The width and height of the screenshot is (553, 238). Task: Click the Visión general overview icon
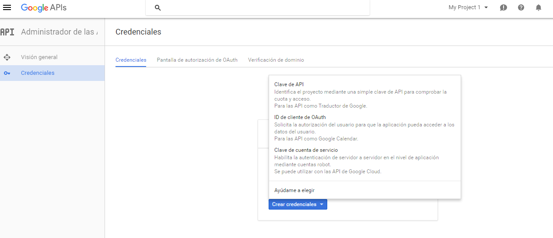click(7, 57)
